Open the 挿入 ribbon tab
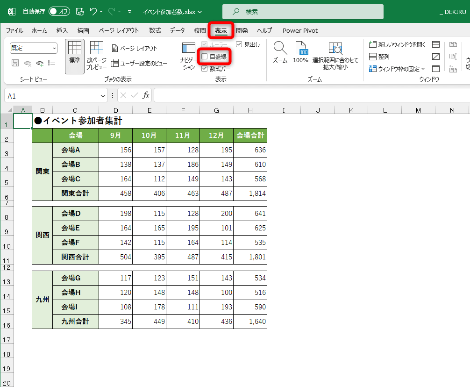The width and height of the screenshot is (470, 387). (62, 30)
